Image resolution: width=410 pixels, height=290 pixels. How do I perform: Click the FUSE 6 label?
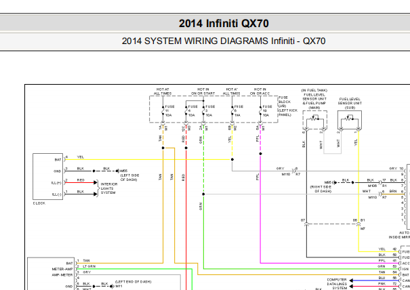pyautogui.click(x=239, y=110)
